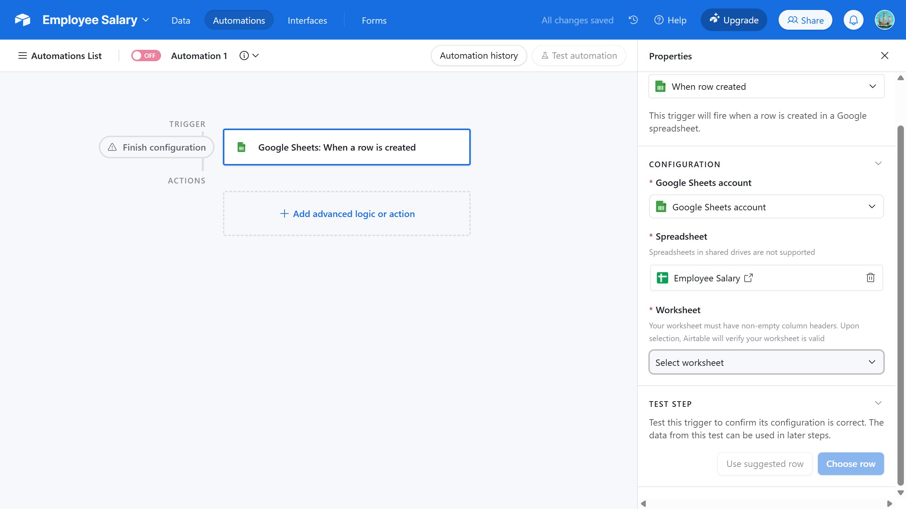Open the Help menu
This screenshot has width=906, height=509.
point(670,20)
